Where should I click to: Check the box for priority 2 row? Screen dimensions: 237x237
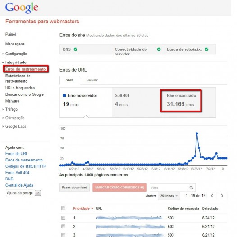pyautogui.click(x=63, y=226)
